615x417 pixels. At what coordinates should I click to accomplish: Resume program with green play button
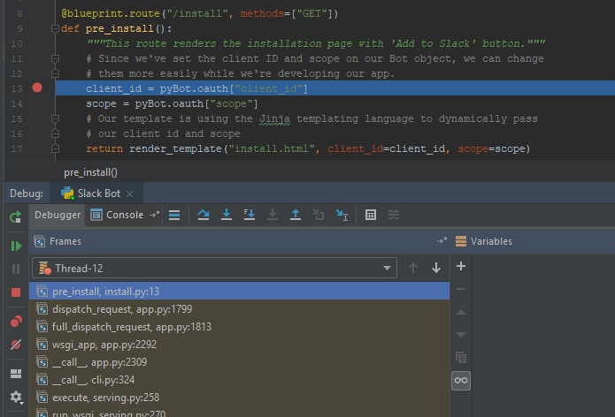point(15,246)
